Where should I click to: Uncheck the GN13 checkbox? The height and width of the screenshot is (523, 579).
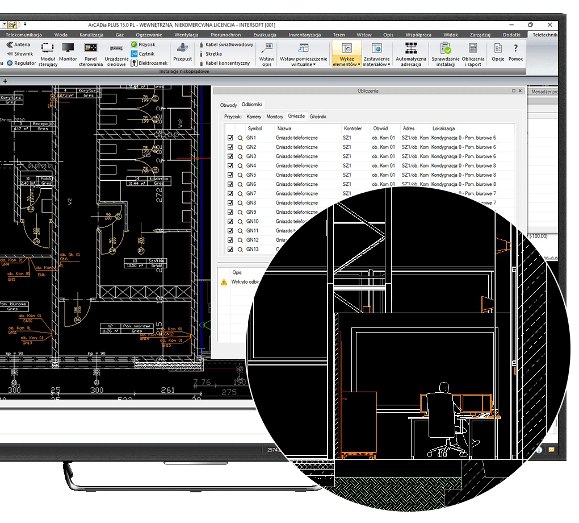(x=230, y=250)
